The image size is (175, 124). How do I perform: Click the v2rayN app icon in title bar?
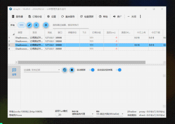[11, 9]
